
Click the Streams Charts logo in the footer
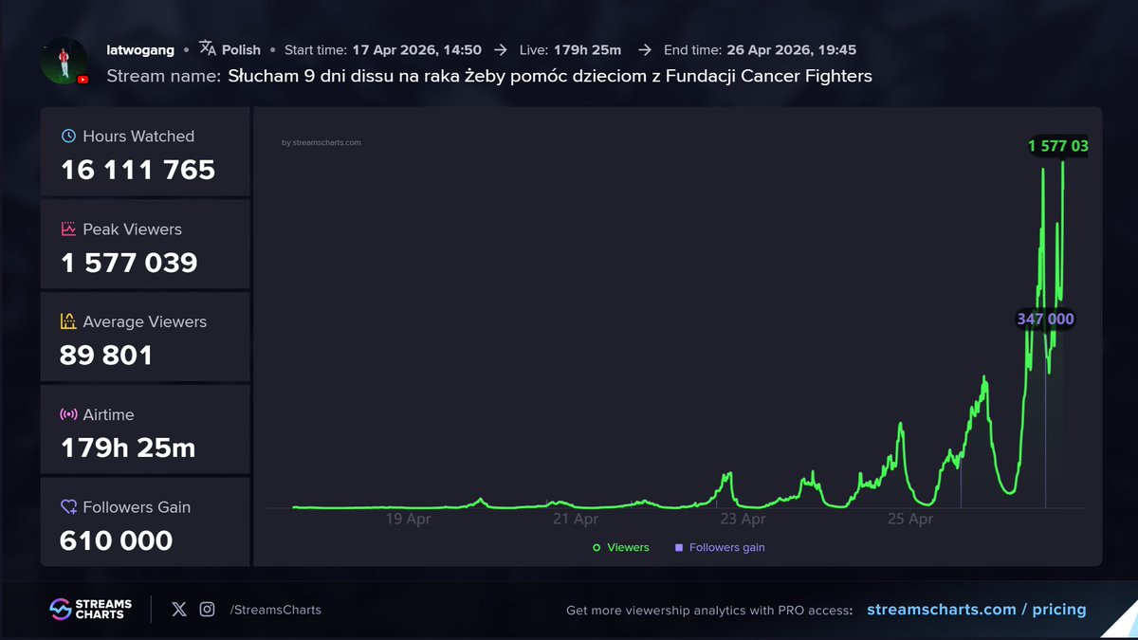(91, 609)
